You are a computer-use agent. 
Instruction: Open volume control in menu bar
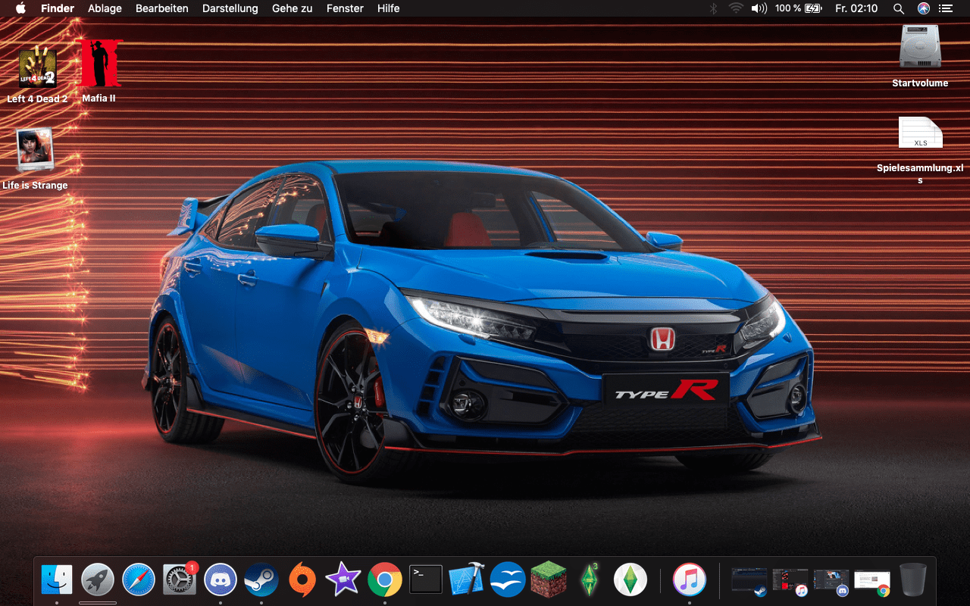click(x=759, y=8)
